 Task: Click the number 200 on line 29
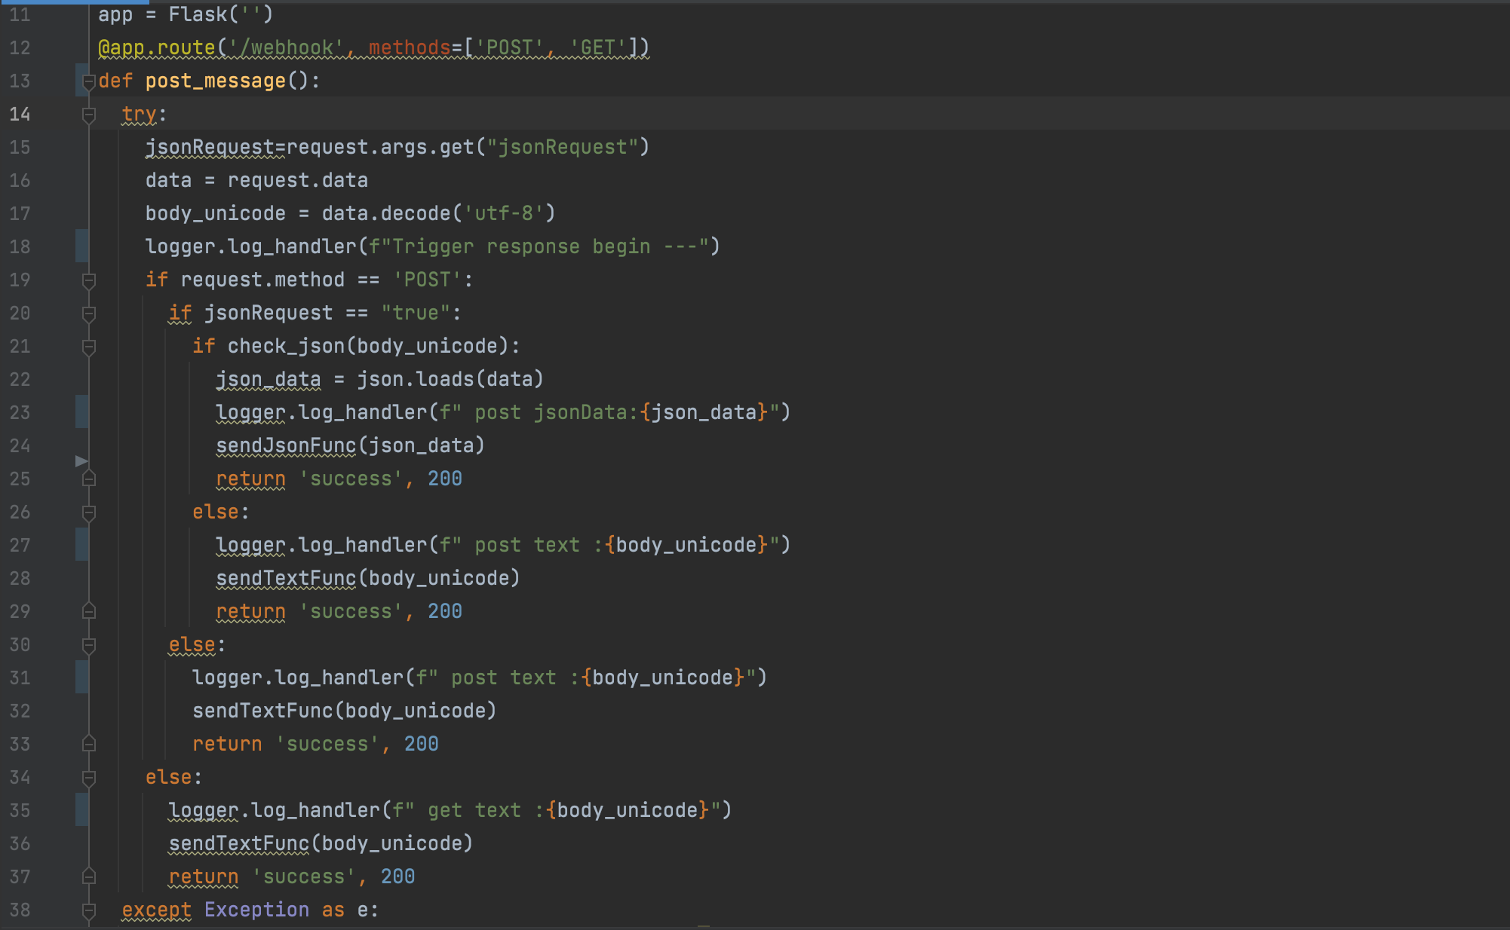pyautogui.click(x=445, y=611)
